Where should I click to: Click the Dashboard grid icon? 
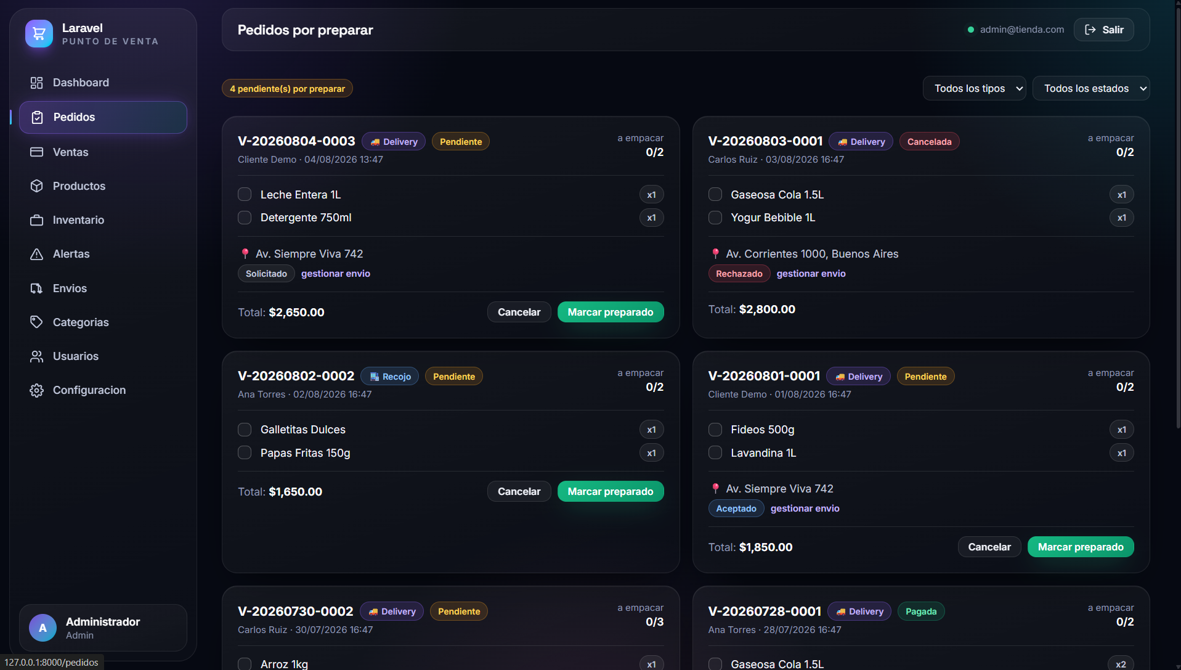point(37,83)
